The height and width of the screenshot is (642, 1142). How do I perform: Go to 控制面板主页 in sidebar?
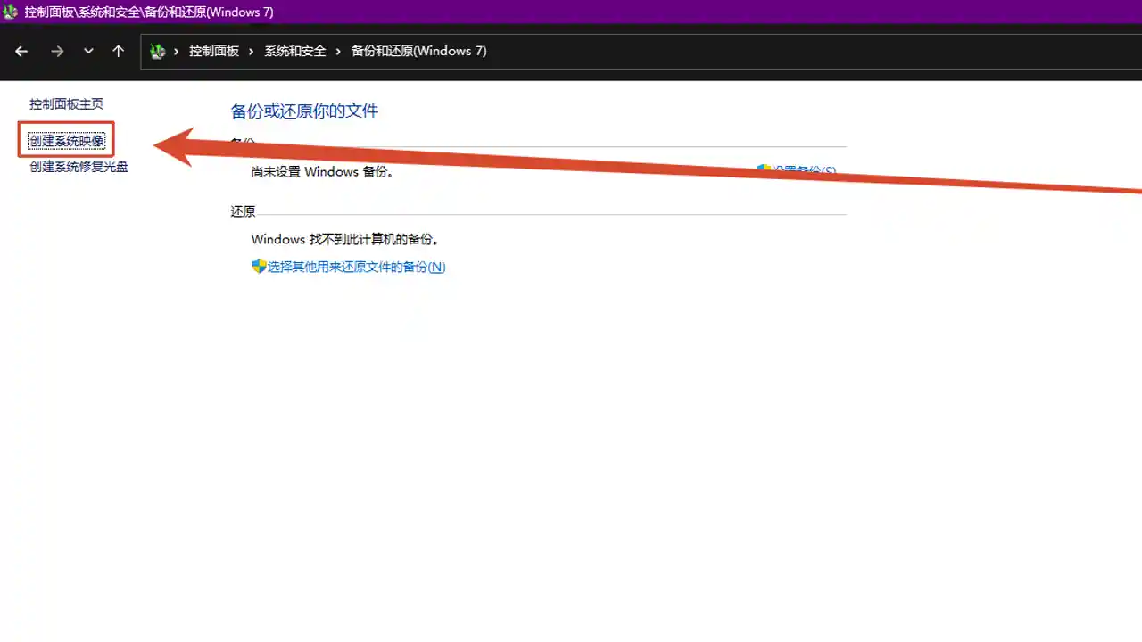66,104
